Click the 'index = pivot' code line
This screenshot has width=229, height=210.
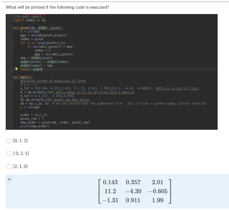32,39
